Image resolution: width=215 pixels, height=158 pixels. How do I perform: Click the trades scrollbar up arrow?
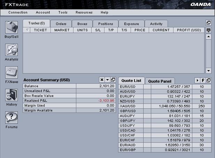(208, 36)
